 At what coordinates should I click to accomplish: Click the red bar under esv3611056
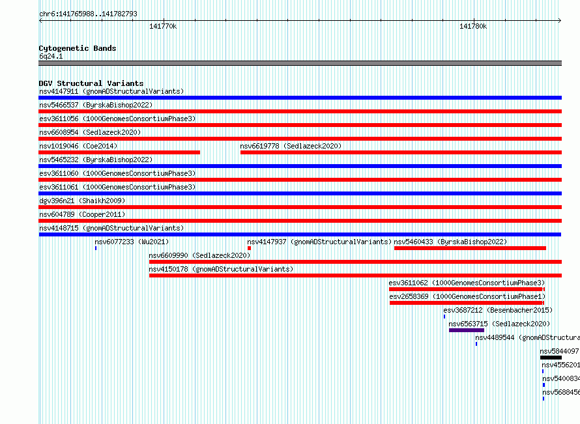click(x=300, y=125)
